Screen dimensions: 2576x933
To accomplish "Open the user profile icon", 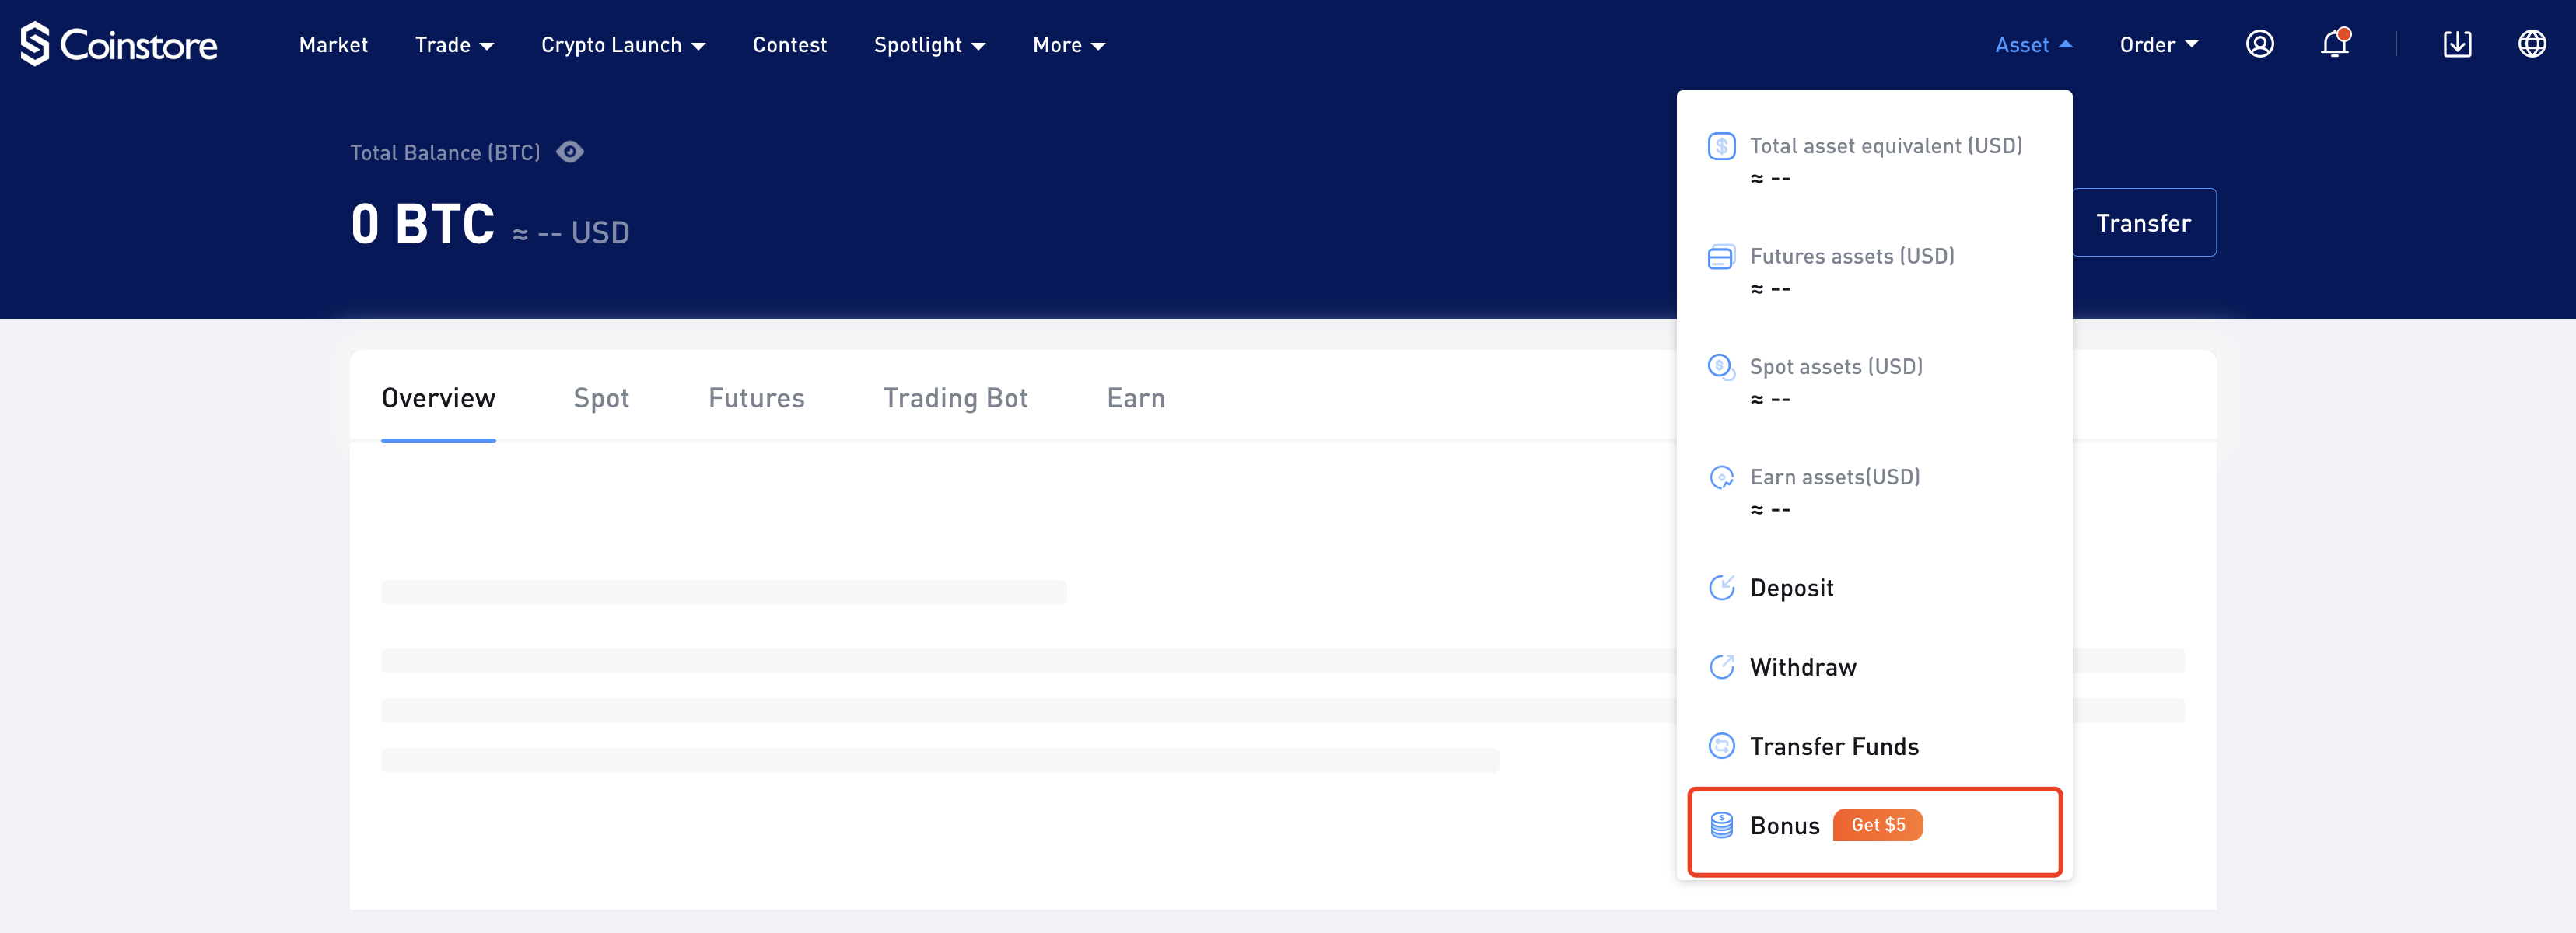I will tap(2260, 44).
